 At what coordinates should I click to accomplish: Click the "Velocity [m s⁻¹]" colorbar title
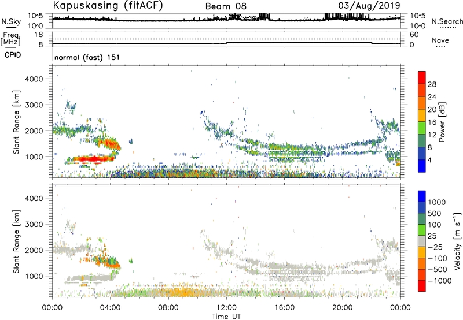[457, 241]
